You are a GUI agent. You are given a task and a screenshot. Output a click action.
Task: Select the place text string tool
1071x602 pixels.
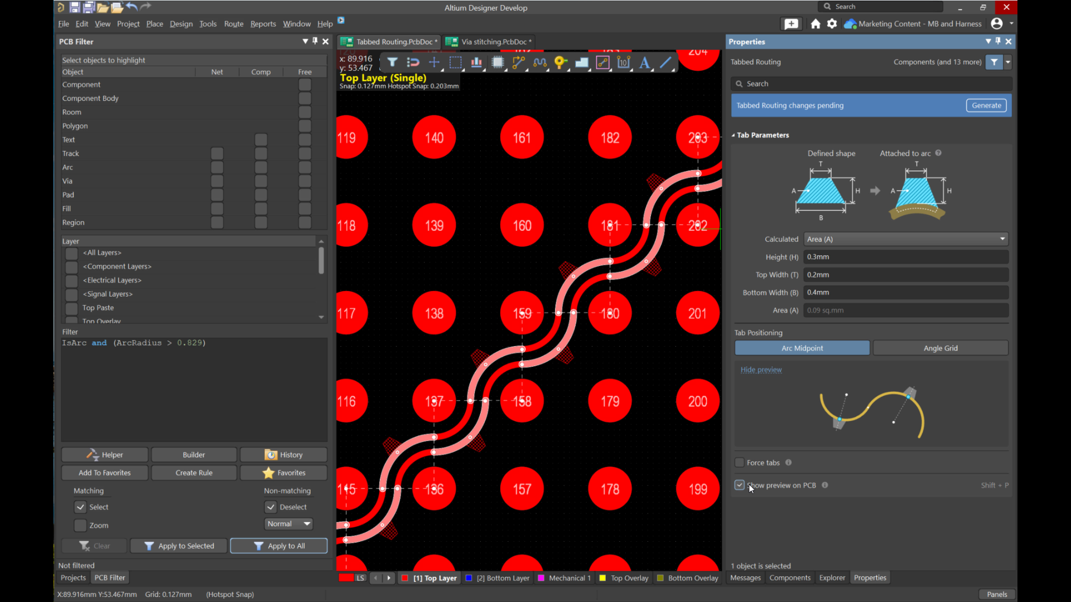(x=644, y=62)
